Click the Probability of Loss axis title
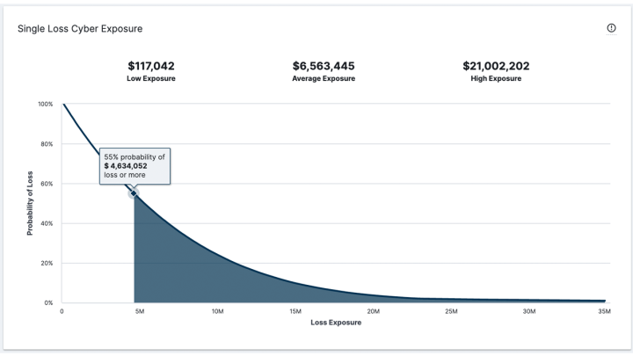This screenshot has width=633, height=356. tap(30, 203)
